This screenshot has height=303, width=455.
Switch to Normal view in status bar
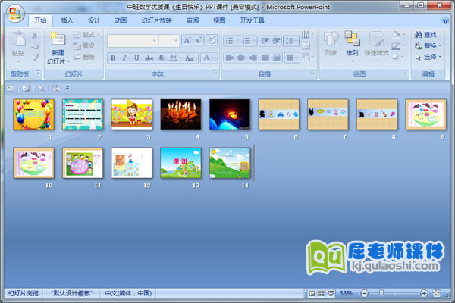312,293
